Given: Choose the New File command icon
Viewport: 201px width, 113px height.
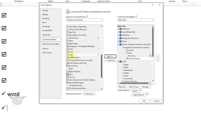Looking at the screenshot, I should [68, 32].
